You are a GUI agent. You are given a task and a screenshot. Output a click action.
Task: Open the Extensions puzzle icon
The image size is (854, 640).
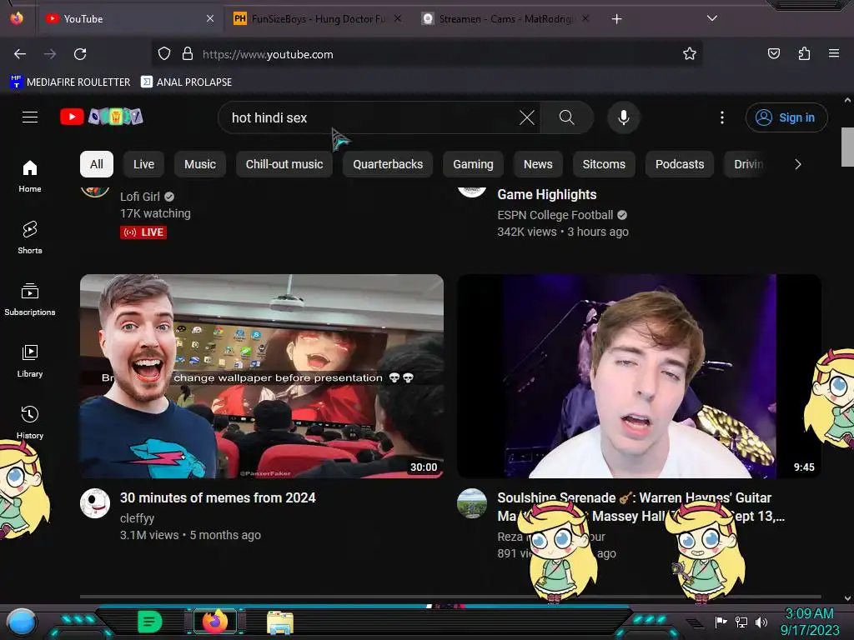point(804,53)
